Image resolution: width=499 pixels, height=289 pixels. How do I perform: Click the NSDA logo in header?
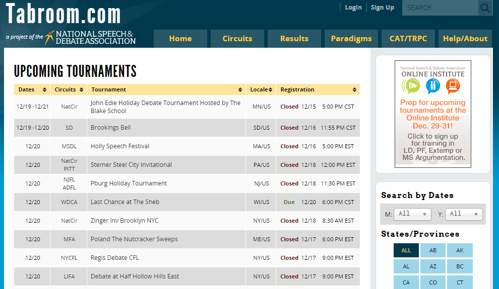click(x=90, y=37)
